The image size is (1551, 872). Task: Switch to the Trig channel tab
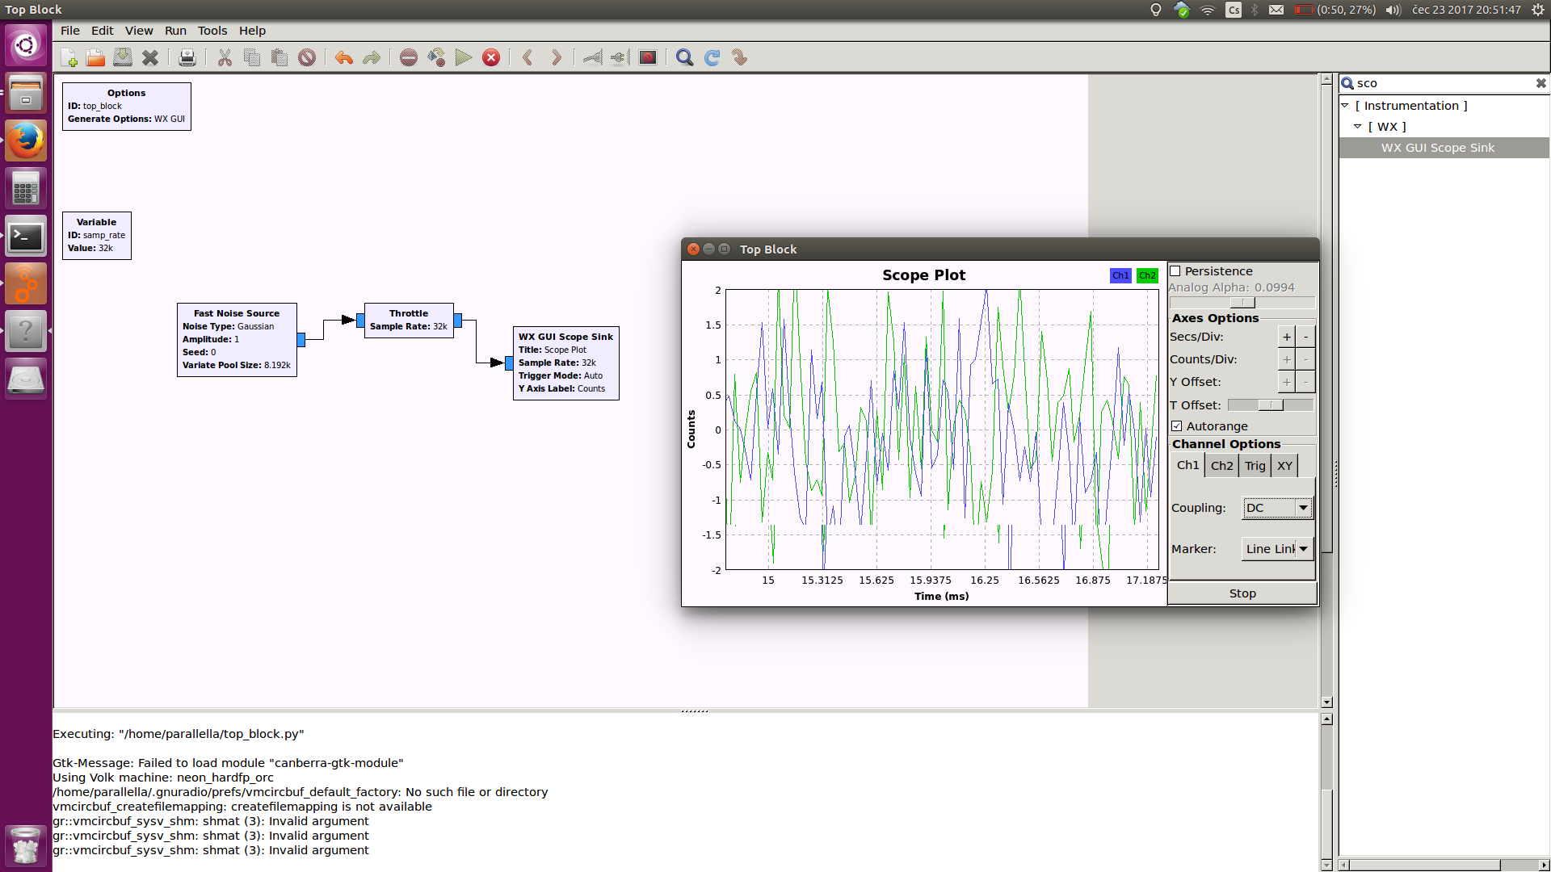click(x=1255, y=466)
